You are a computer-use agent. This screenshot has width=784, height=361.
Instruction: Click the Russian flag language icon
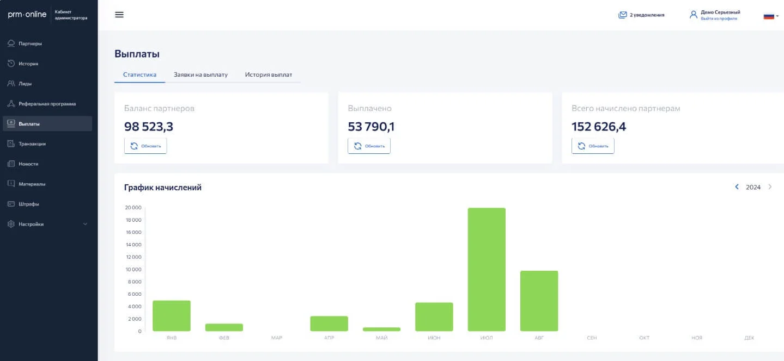[769, 16]
